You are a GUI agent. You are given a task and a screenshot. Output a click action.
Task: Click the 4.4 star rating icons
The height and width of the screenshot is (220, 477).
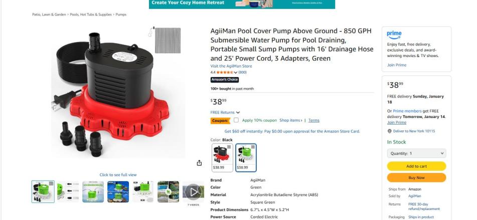click(225, 72)
